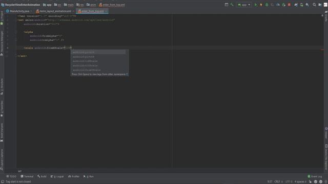Choose first autocomplete suggestion android:pivotX
Screen dimensions: 328x184
coord(98,52)
